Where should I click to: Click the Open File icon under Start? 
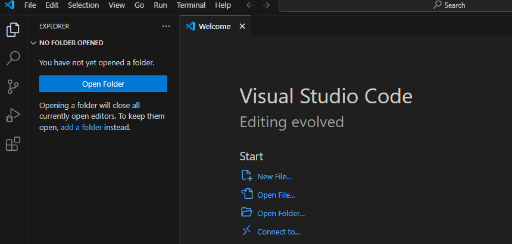coord(247,194)
